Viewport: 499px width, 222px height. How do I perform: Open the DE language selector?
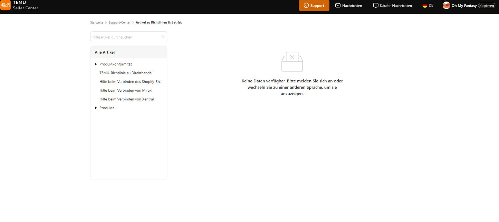[x=428, y=6]
